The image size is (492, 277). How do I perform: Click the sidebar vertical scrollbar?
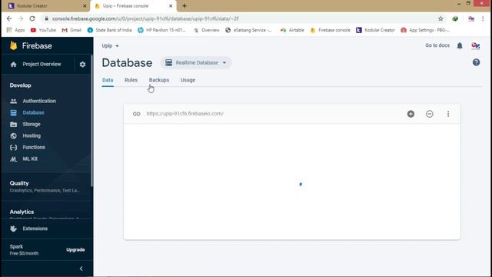pyautogui.click(x=91, y=121)
